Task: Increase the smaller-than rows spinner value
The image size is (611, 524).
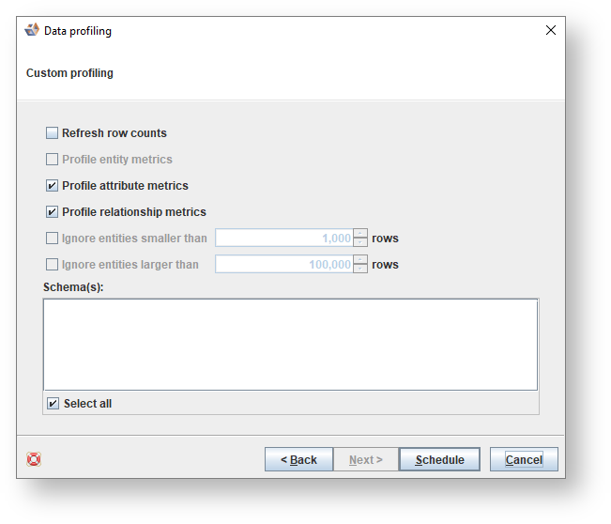Action: tap(360, 234)
